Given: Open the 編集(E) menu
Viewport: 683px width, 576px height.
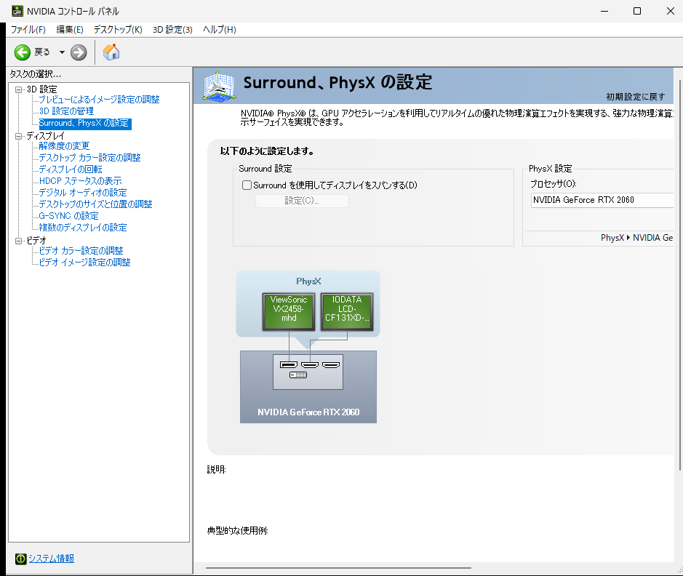Looking at the screenshot, I should [70, 30].
